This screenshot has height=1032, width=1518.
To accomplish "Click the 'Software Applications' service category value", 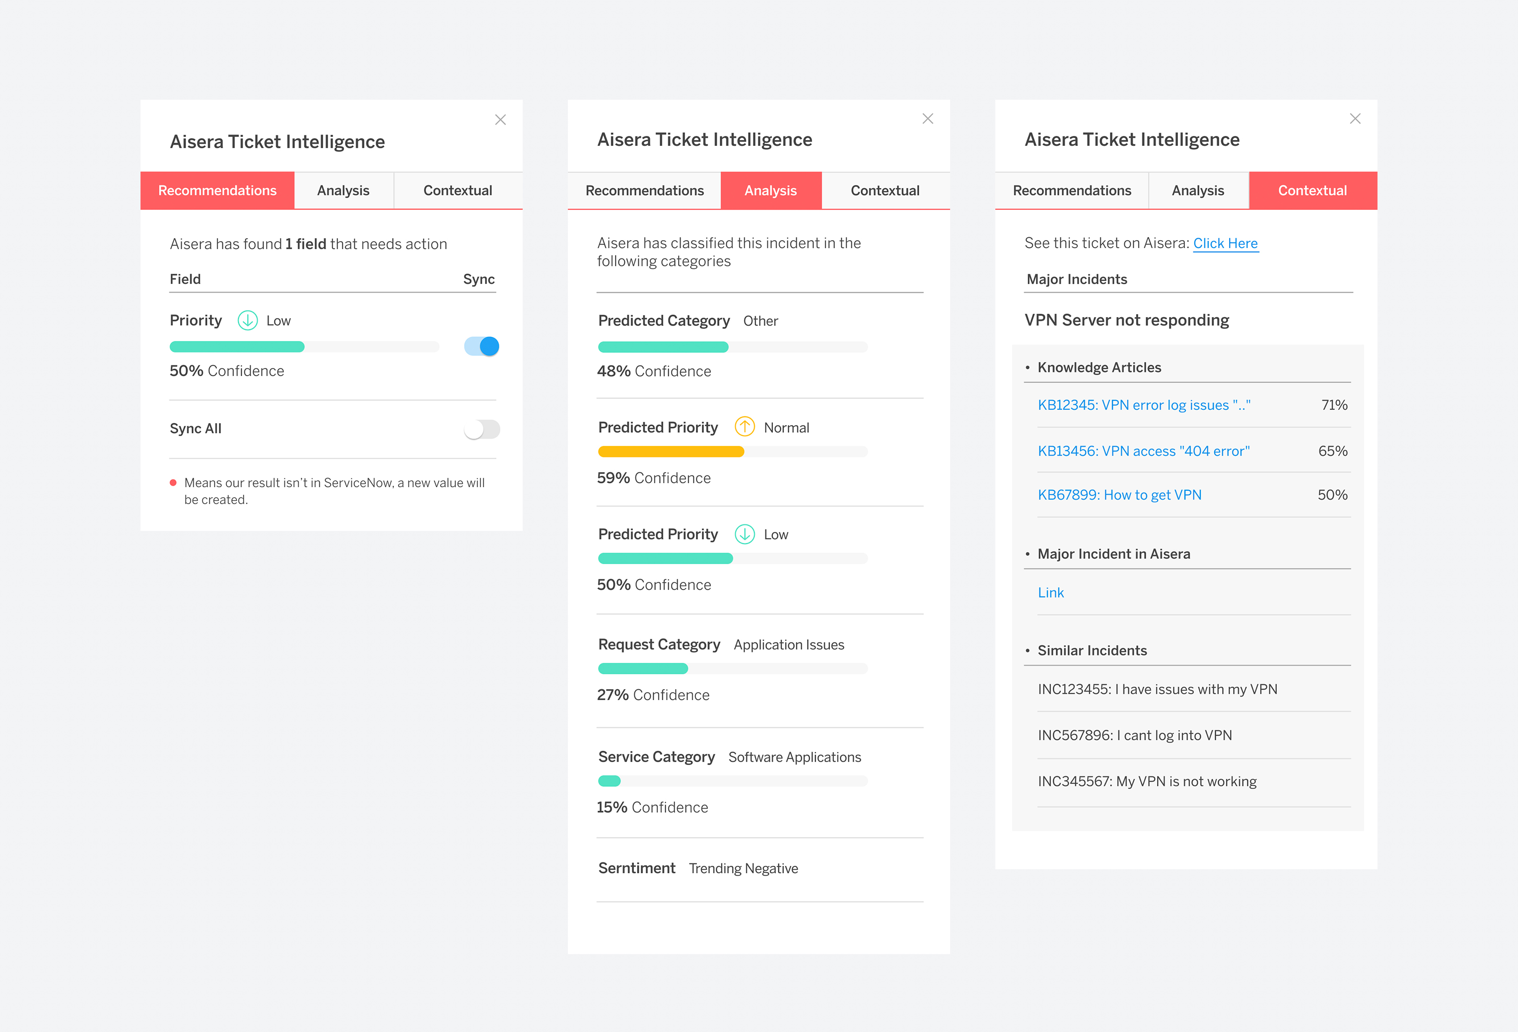I will point(794,757).
